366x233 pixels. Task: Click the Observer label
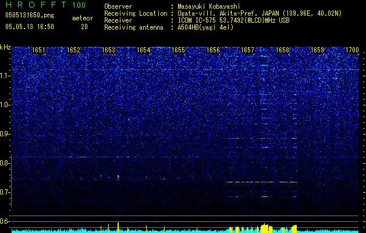click(x=118, y=6)
